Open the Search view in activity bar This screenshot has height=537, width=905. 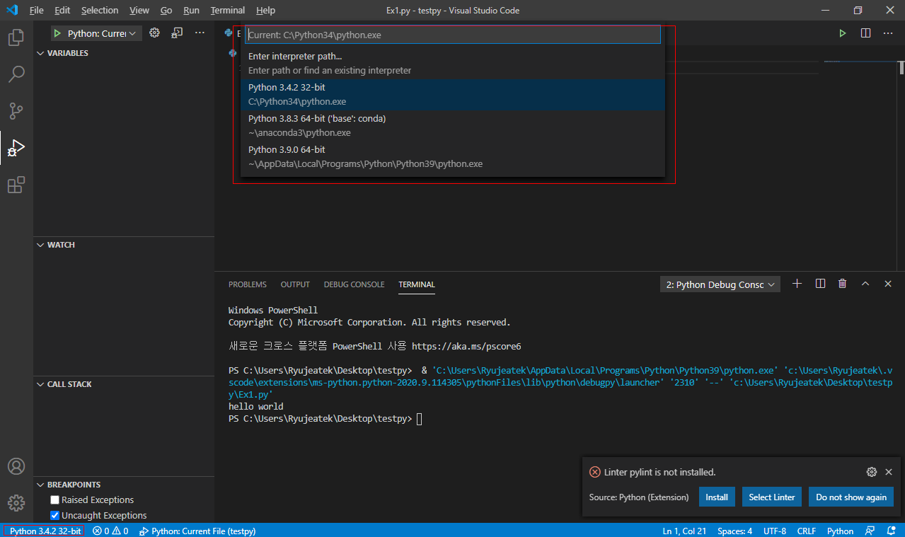[x=16, y=74]
